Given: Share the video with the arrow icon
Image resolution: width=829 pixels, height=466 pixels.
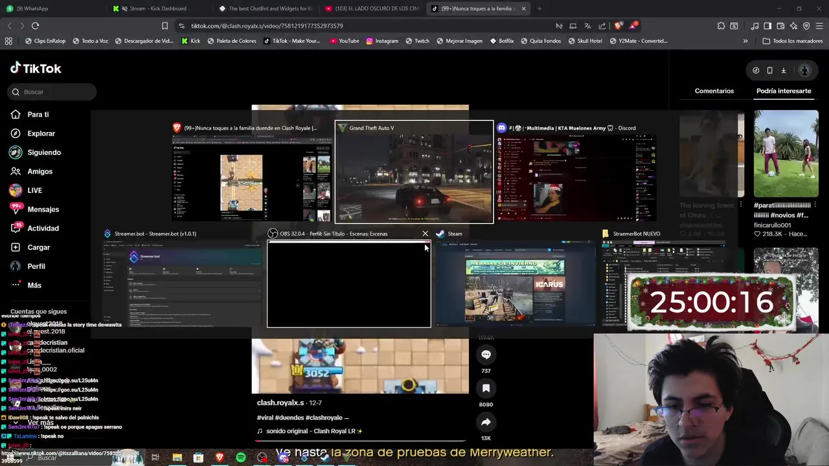Looking at the screenshot, I should pyautogui.click(x=486, y=422).
